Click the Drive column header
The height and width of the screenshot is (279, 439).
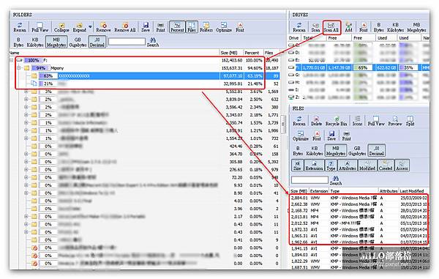[293, 38]
